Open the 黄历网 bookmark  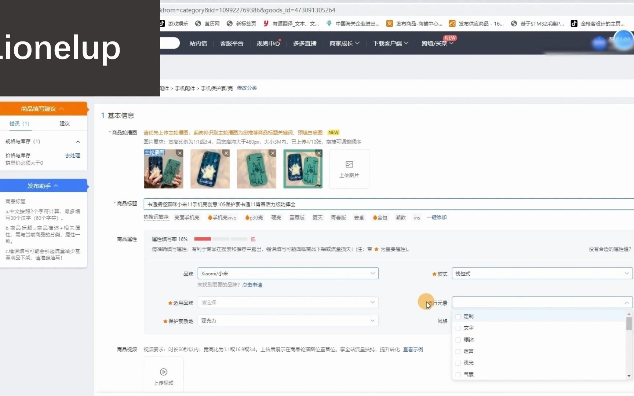pos(208,23)
